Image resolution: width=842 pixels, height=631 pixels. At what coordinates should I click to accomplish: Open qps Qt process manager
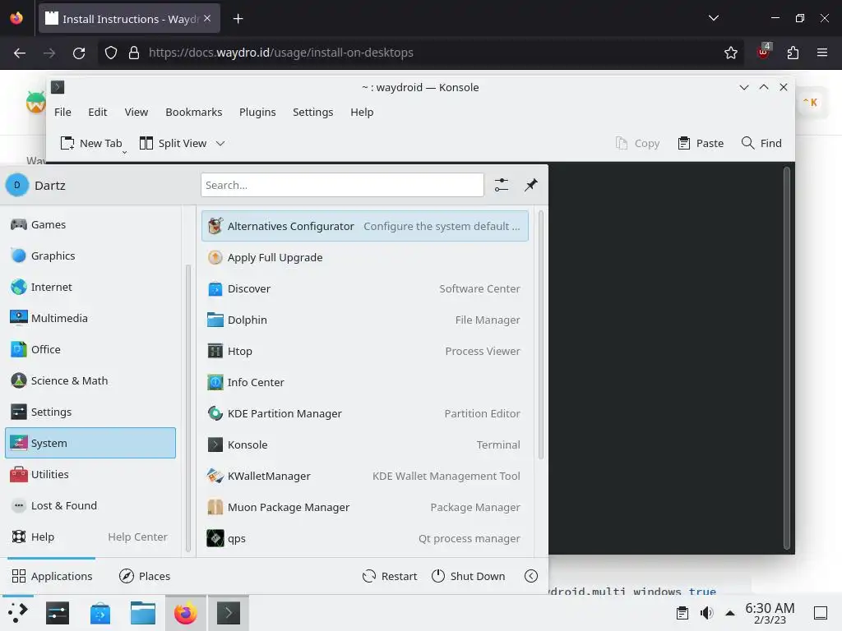[364, 538]
